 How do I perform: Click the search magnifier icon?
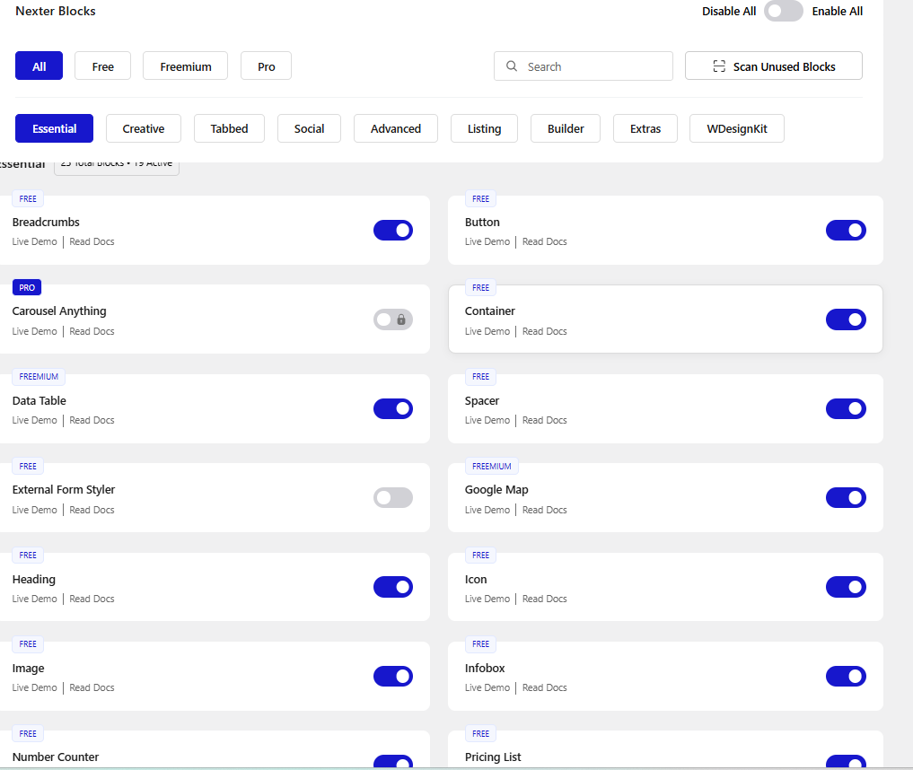point(511,66)
